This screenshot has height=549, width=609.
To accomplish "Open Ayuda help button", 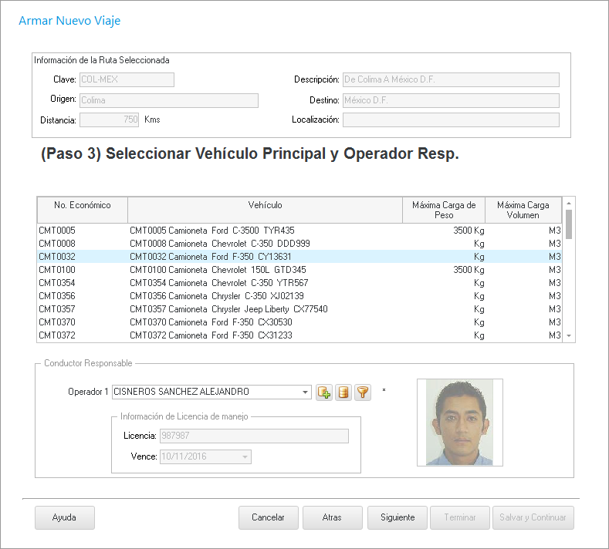I will (64, 518).
